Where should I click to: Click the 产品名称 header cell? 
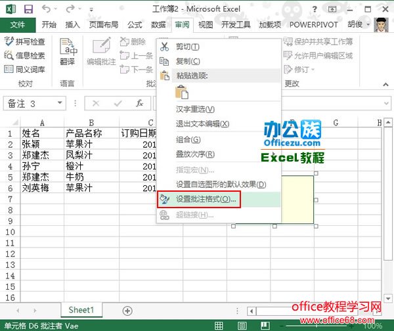91,133
